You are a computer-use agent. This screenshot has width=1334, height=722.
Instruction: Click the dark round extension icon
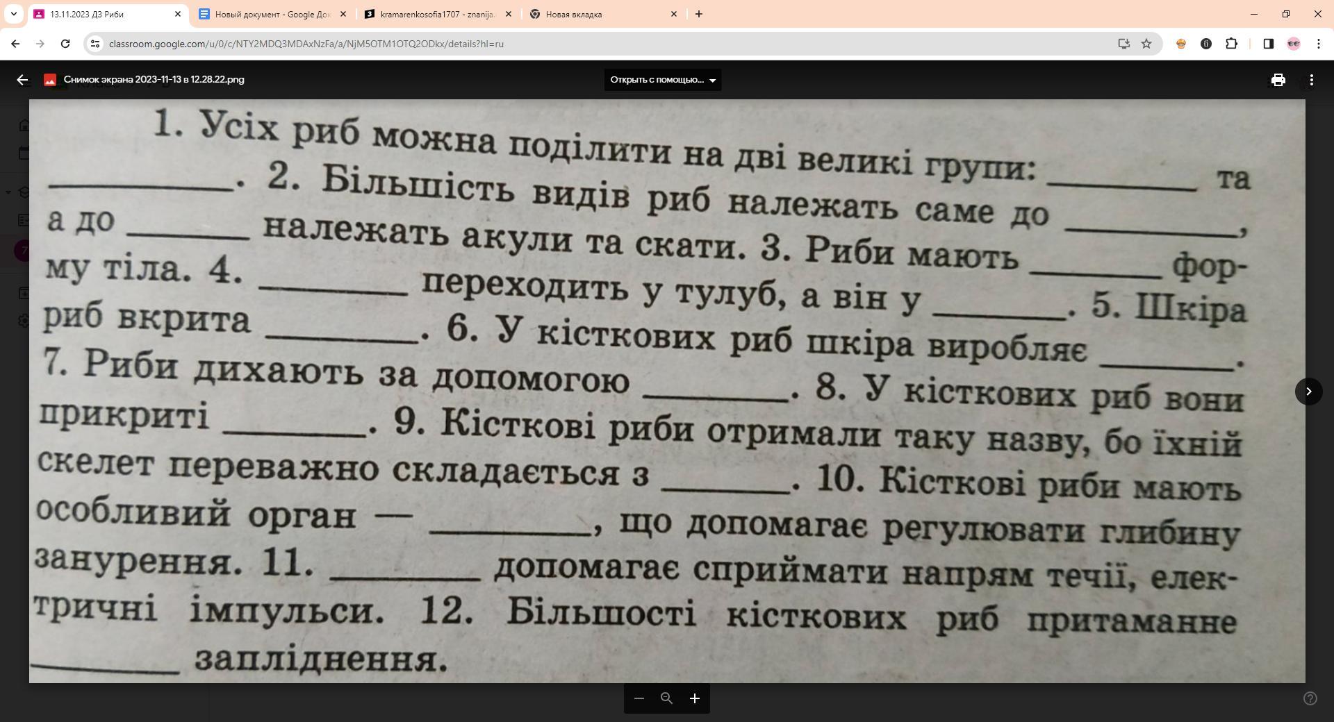pyautogui.click(x=1206, y=44)
